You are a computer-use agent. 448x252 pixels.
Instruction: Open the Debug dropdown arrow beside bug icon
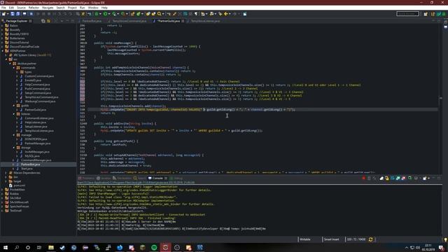100,14
